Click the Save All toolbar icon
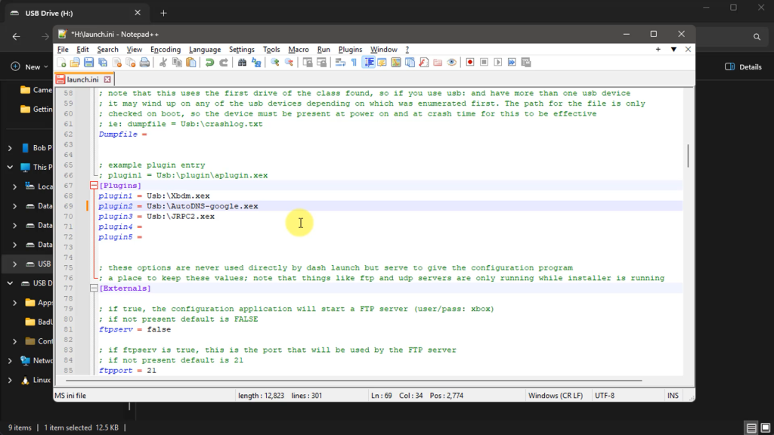Viewport: 774px width, 435px height. click(x=103, y=63)
